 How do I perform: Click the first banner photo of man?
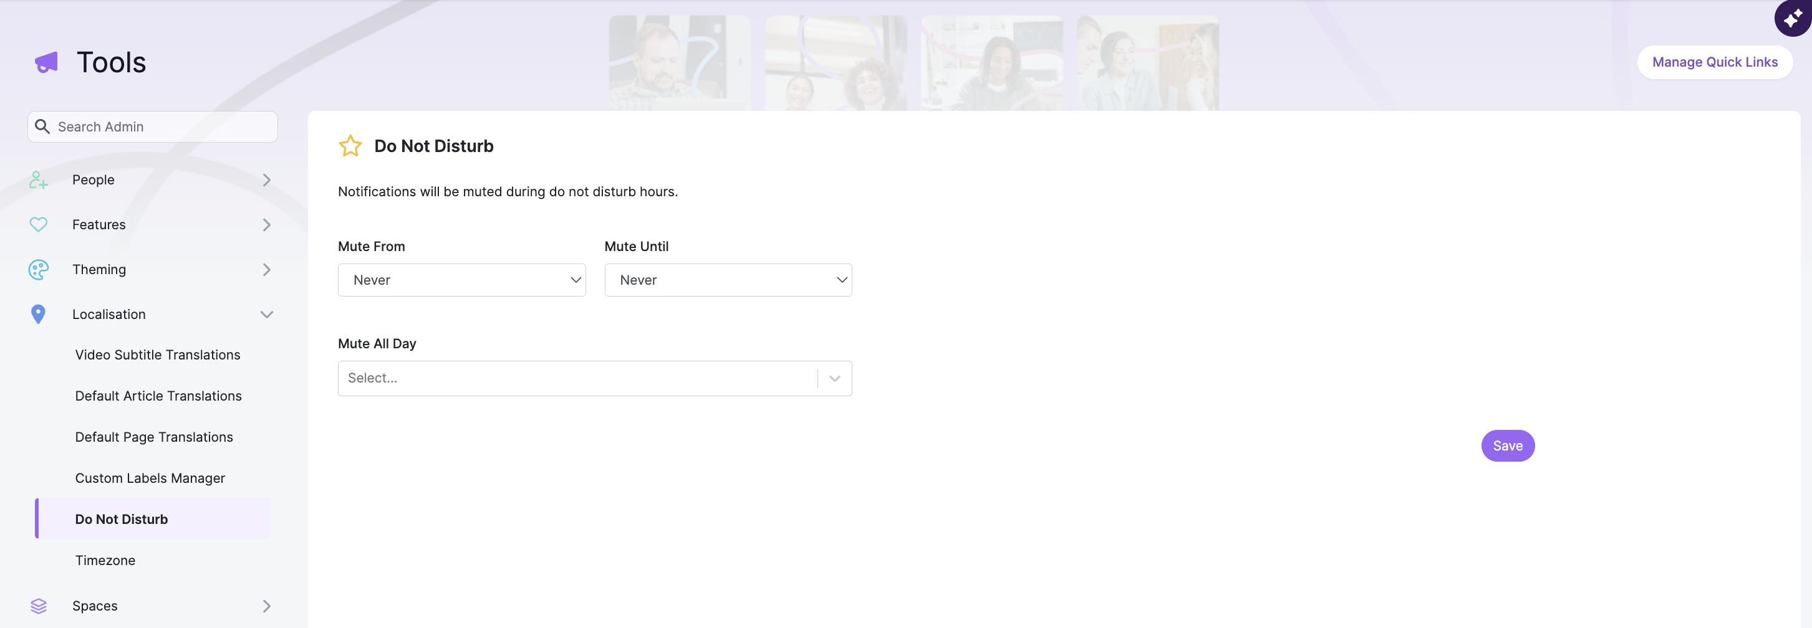[680, 63]
